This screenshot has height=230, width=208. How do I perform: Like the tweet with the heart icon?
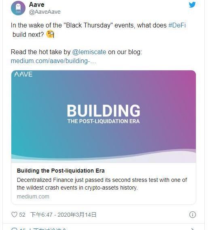coord(14,215)
